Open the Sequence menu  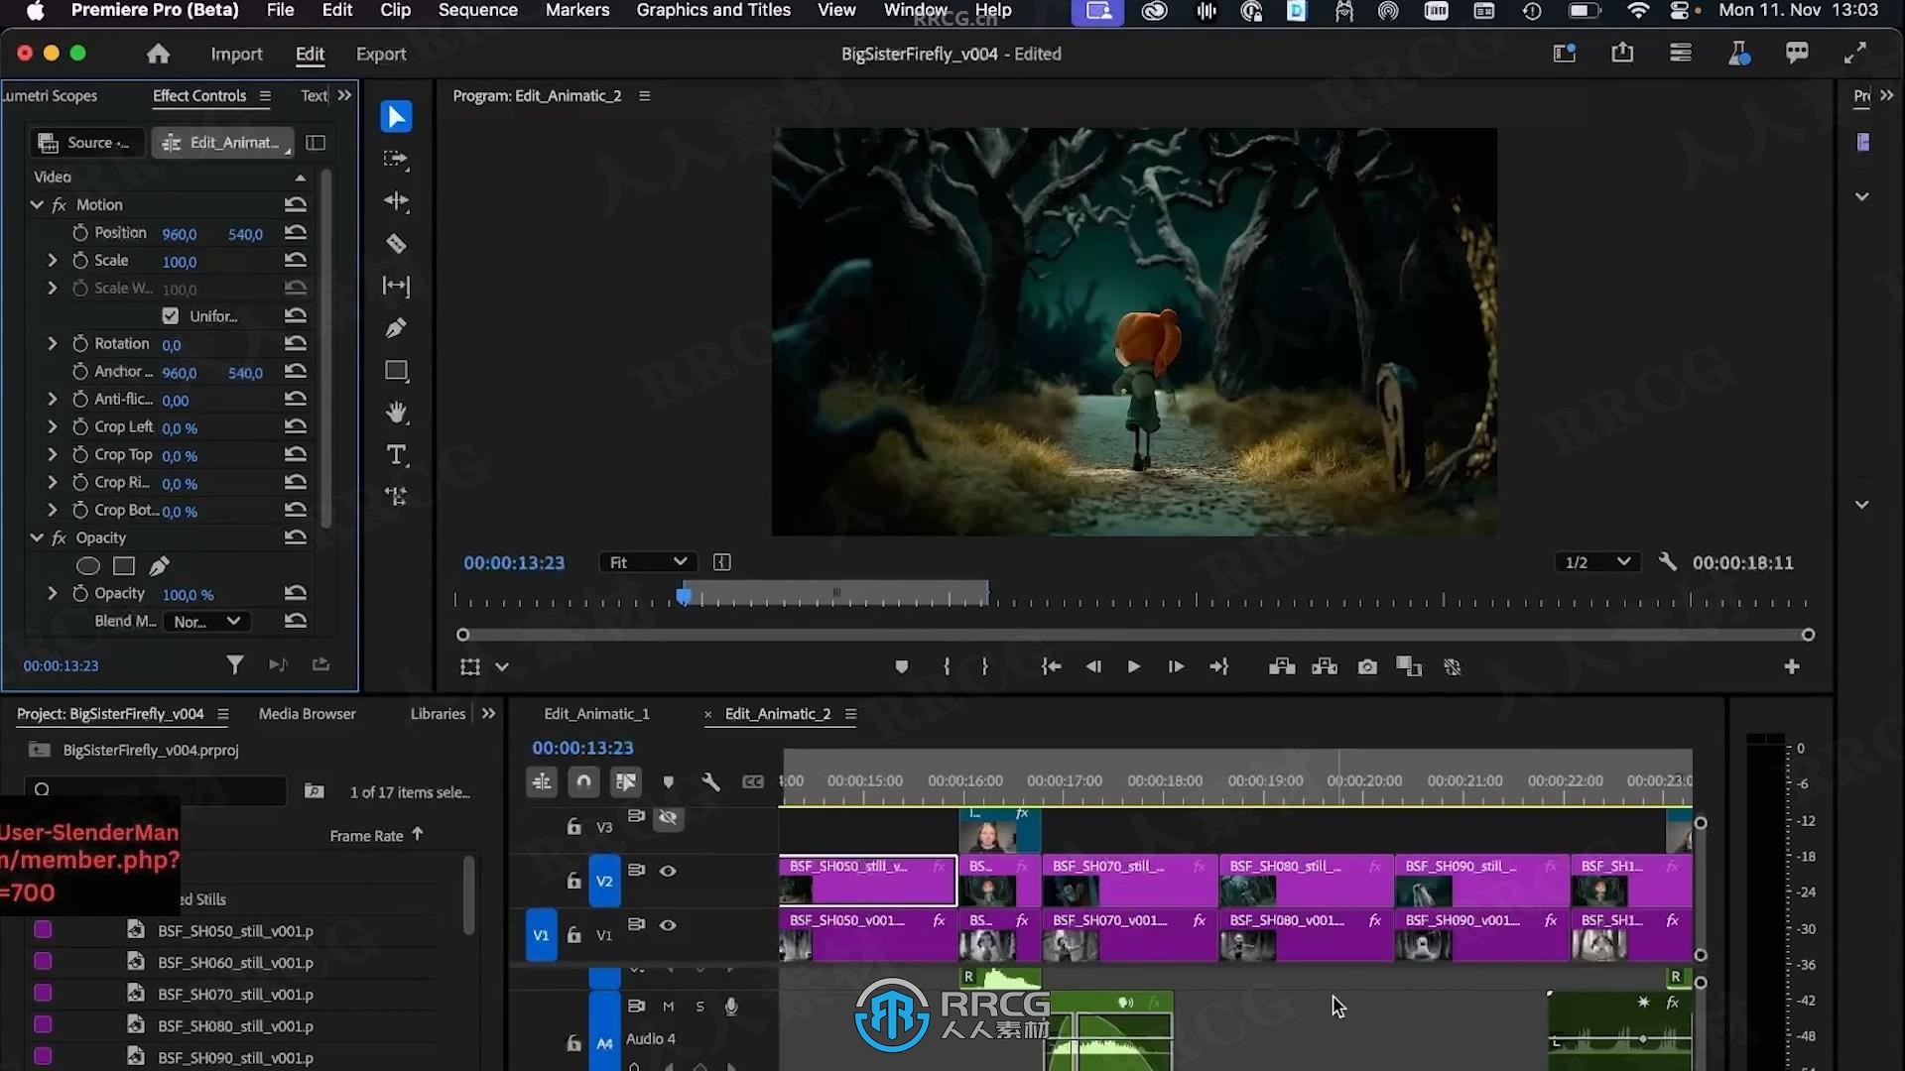(x=478, y=11)
